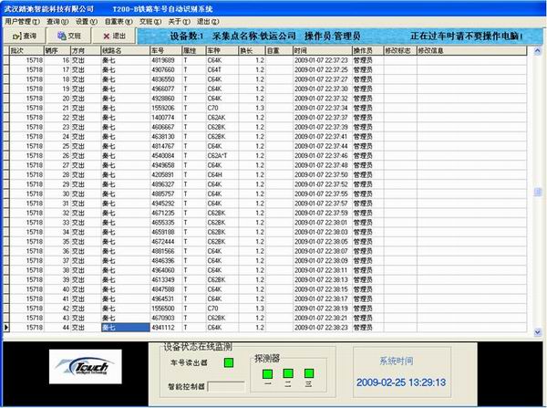Expand the 查询 menu in the menu bar
The height and width of the screenshot is (408, 547).
click(x=57, y=19)
